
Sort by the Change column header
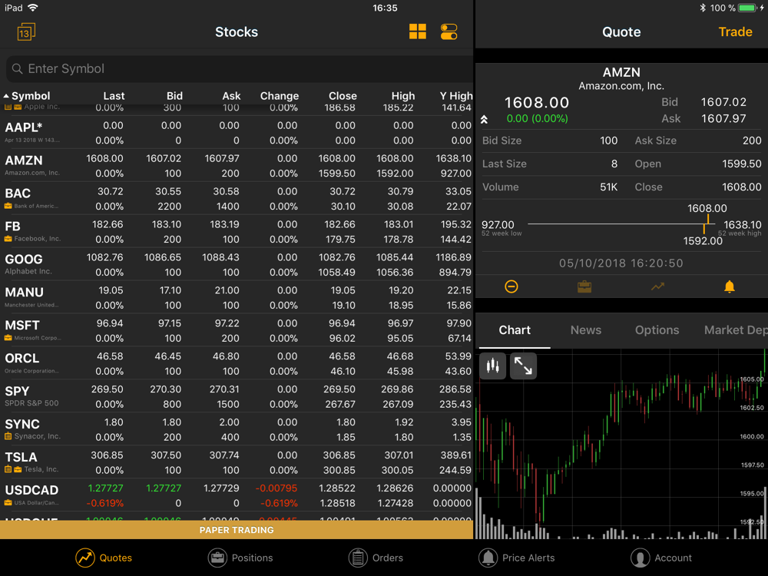pyautogui.click(x=280, y=96)
